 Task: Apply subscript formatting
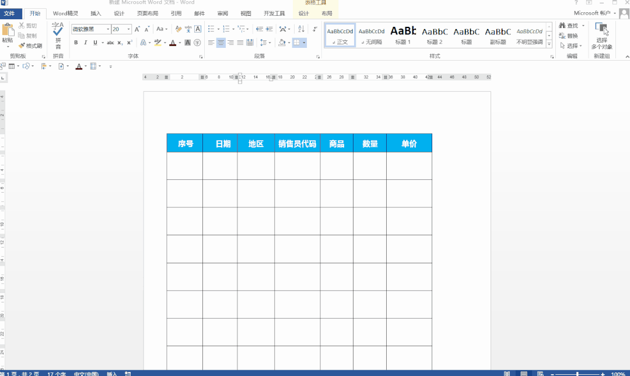point(120,43)
